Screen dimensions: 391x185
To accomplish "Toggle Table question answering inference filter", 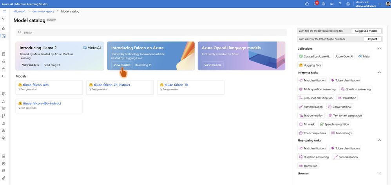I will coord(317,89).
